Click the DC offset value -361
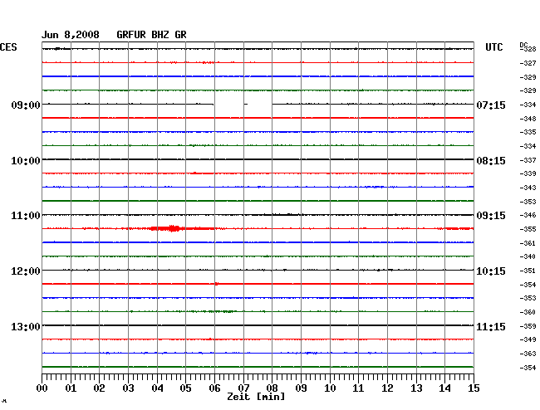The width and height of the screenshot is (540, 410). tap(528, 243)
